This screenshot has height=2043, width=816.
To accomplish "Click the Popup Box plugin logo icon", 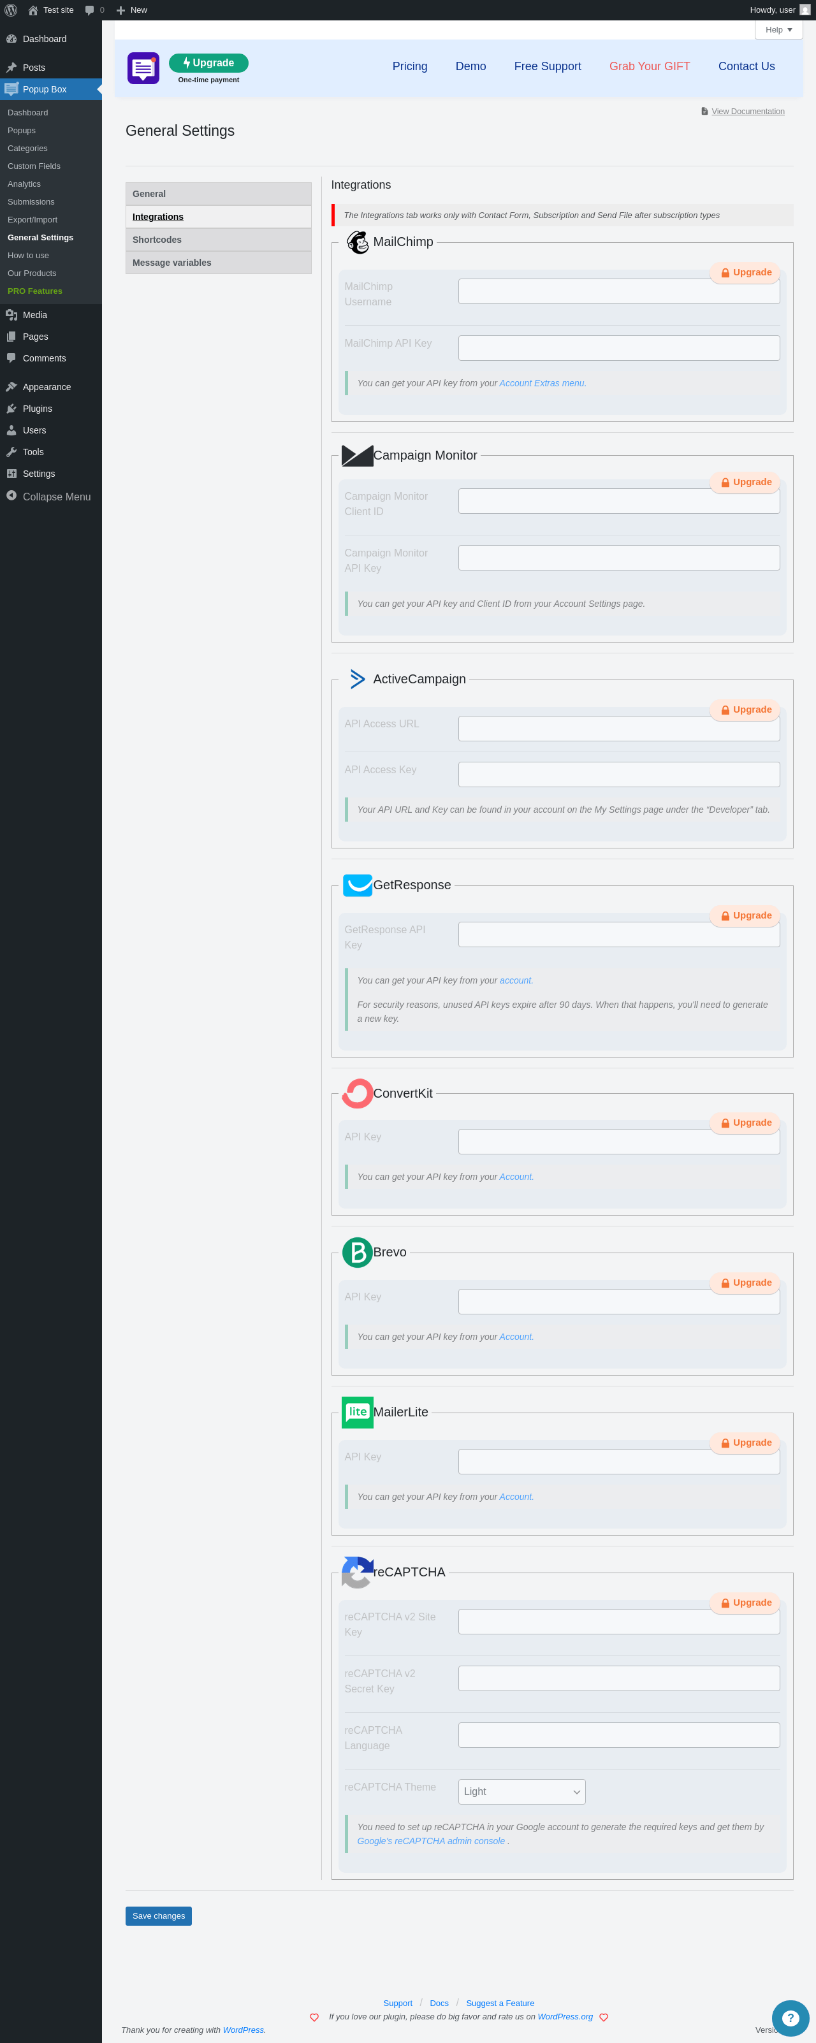I will (x=143, y=69).
